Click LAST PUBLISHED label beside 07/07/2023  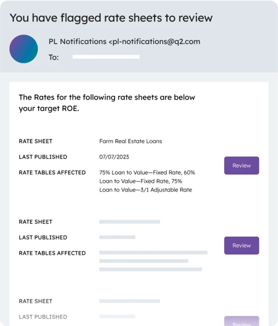click(43, 157)
